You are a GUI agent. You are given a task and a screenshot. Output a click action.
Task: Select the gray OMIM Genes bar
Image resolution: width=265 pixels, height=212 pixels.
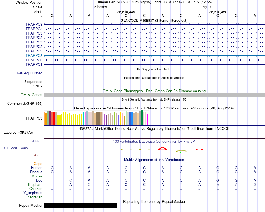tap(154, 95)
